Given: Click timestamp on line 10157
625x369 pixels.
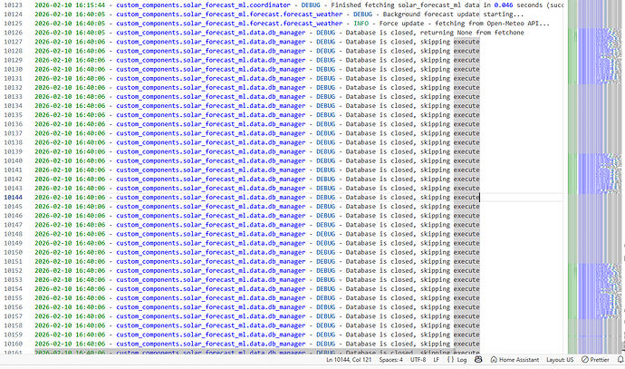Looking at the screenshot, I should tap(70, 316).
